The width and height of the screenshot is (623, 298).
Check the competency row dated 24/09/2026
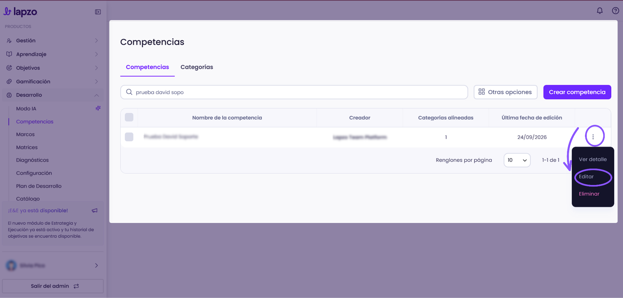(x=129, y=137)
